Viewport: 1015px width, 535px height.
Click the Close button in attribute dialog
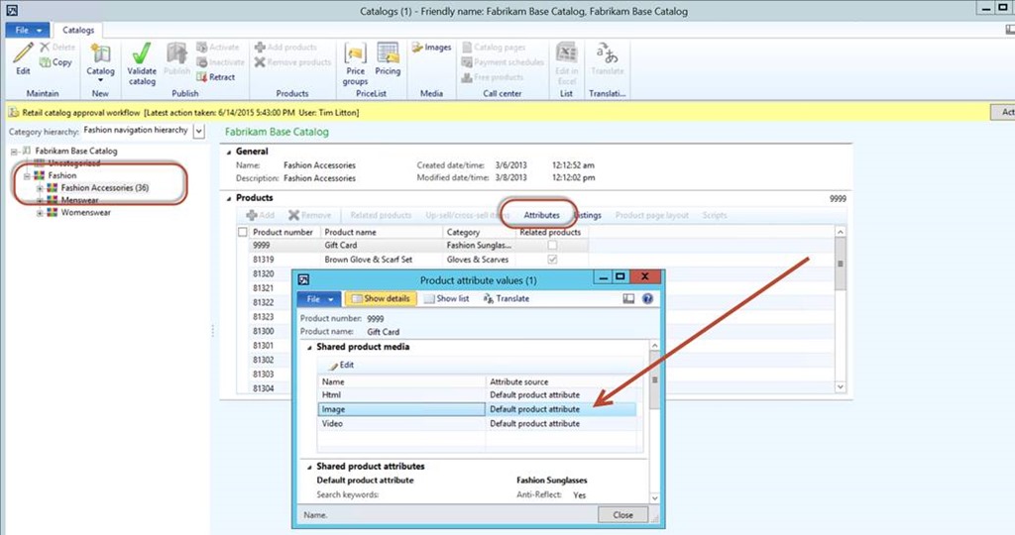coord(622,515)
